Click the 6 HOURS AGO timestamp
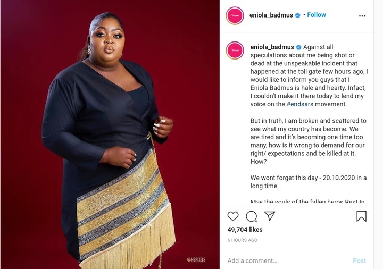 click(x=243, y=240)
